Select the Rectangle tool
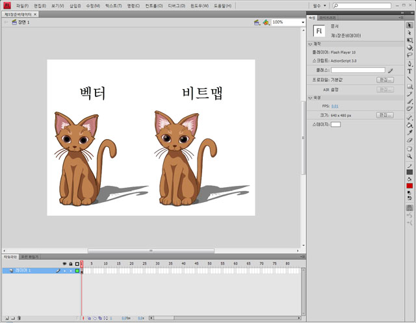This screenshot has width=416, height=323. (409, 86)
